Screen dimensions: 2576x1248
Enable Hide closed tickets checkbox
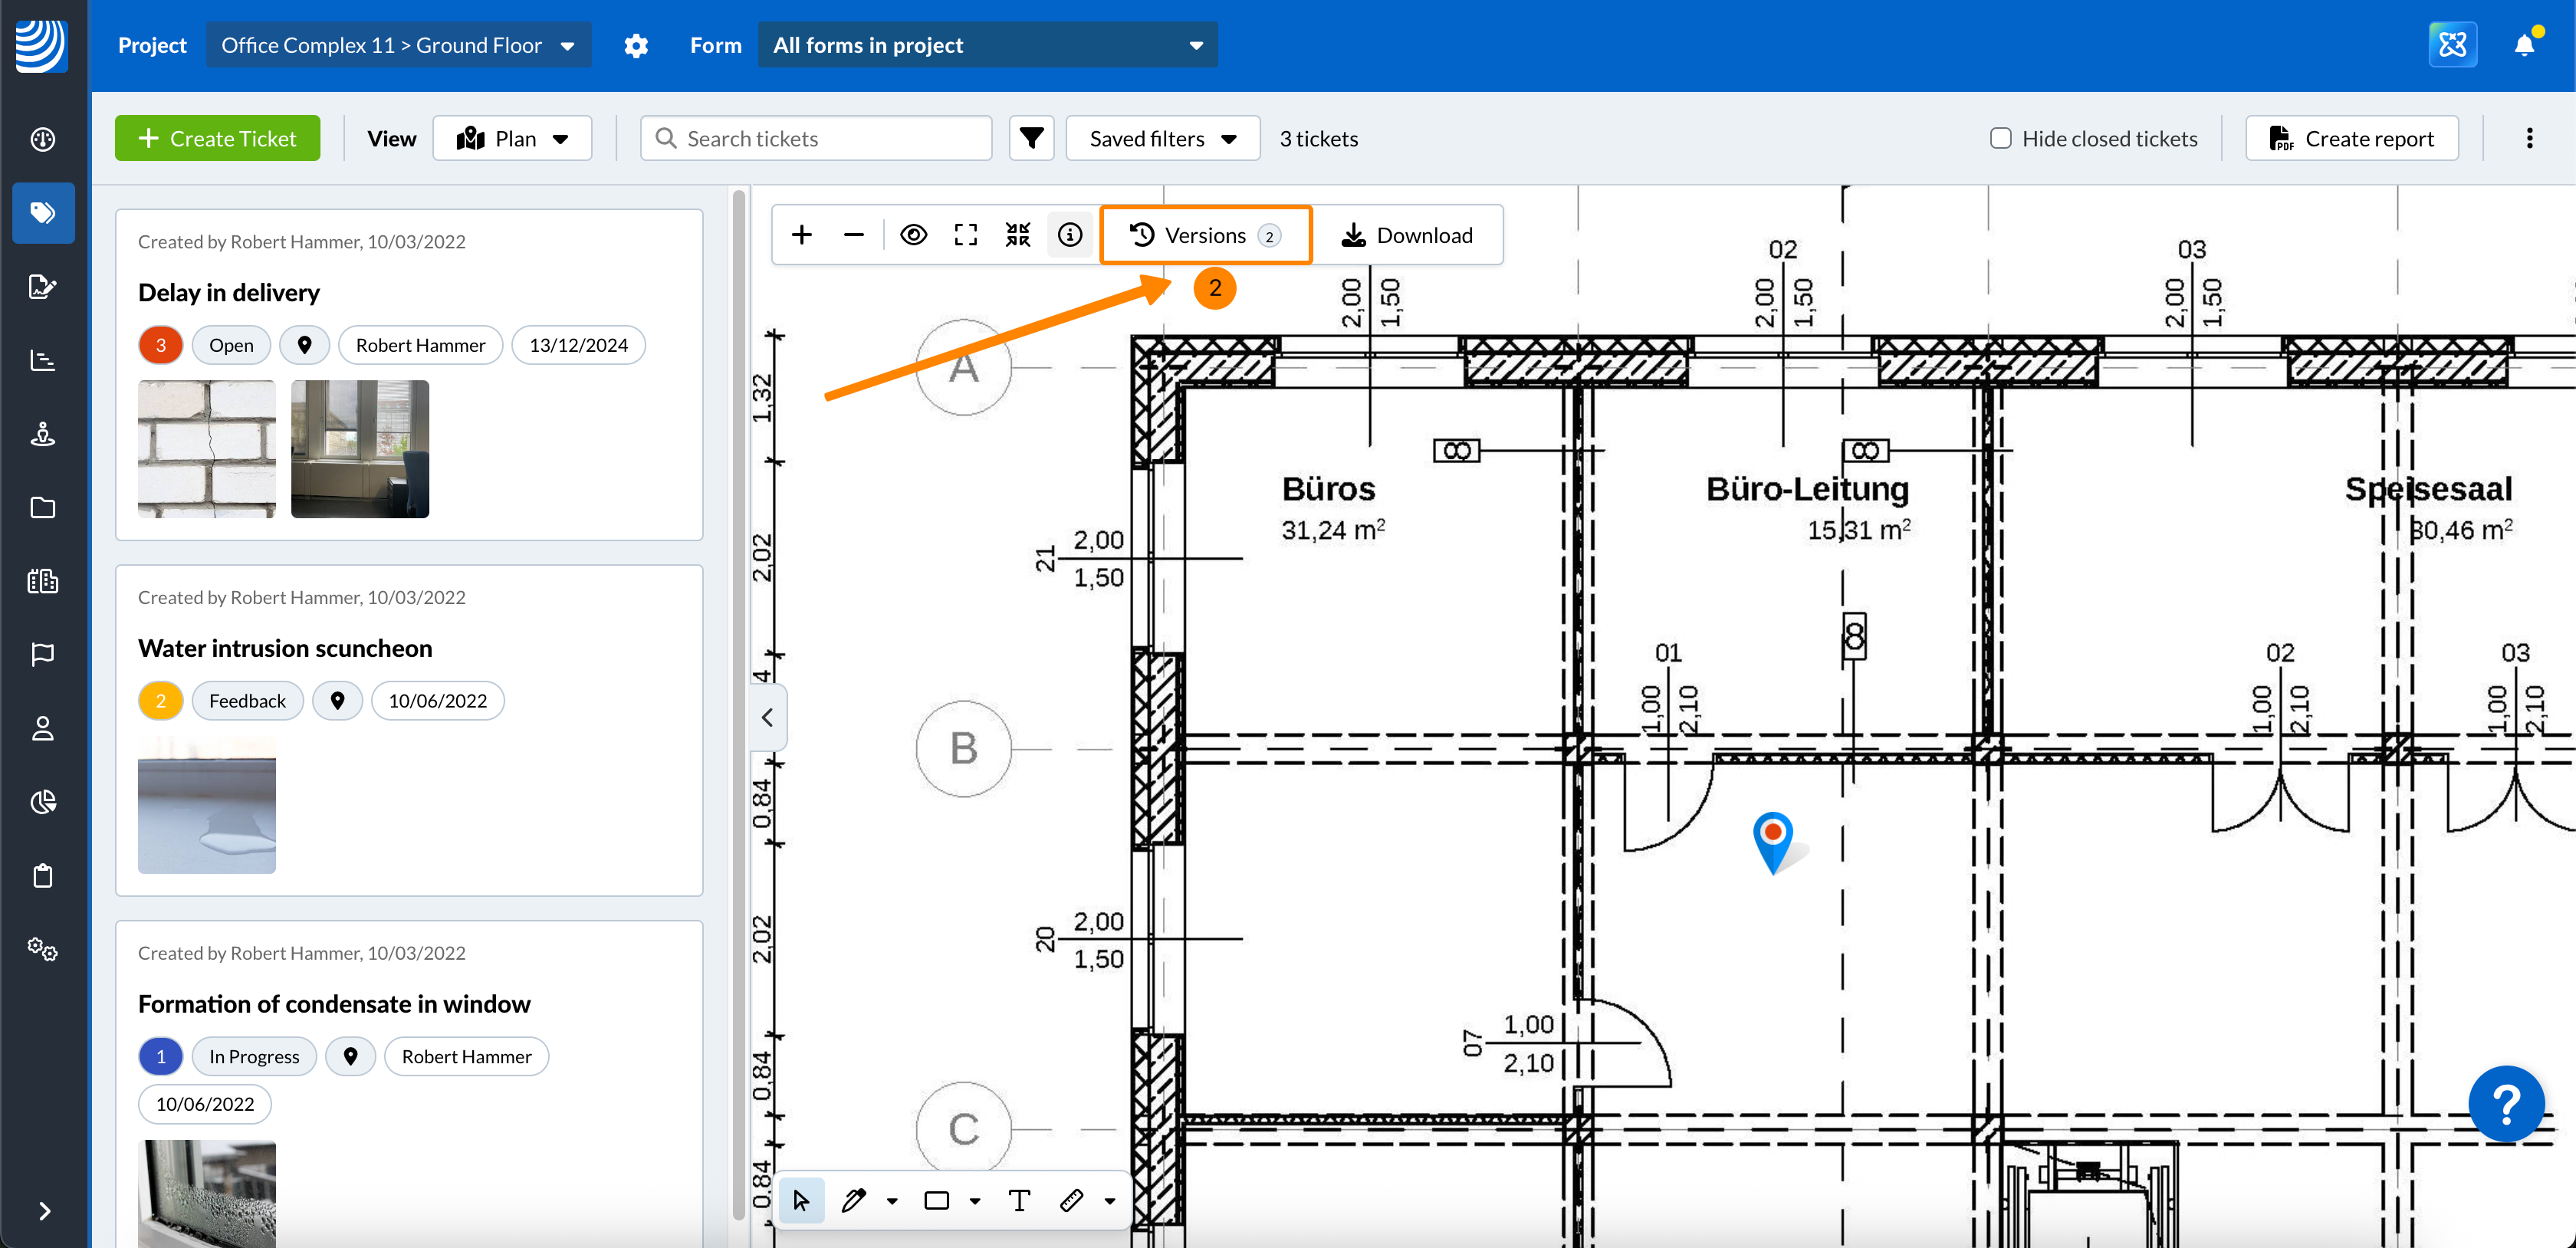2000,139
